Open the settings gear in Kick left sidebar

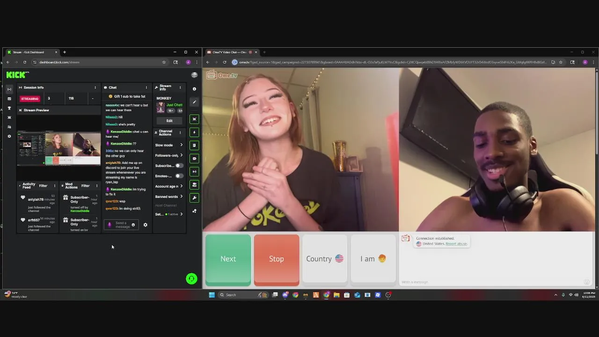click(x=9, y=136)
